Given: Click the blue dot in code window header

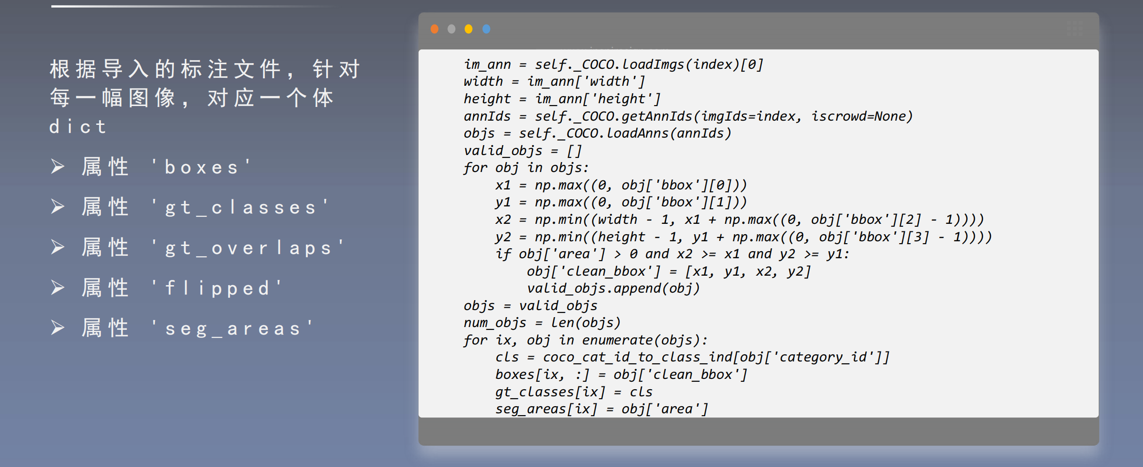Looking at the screenshot, I should [x=486, y=29].
